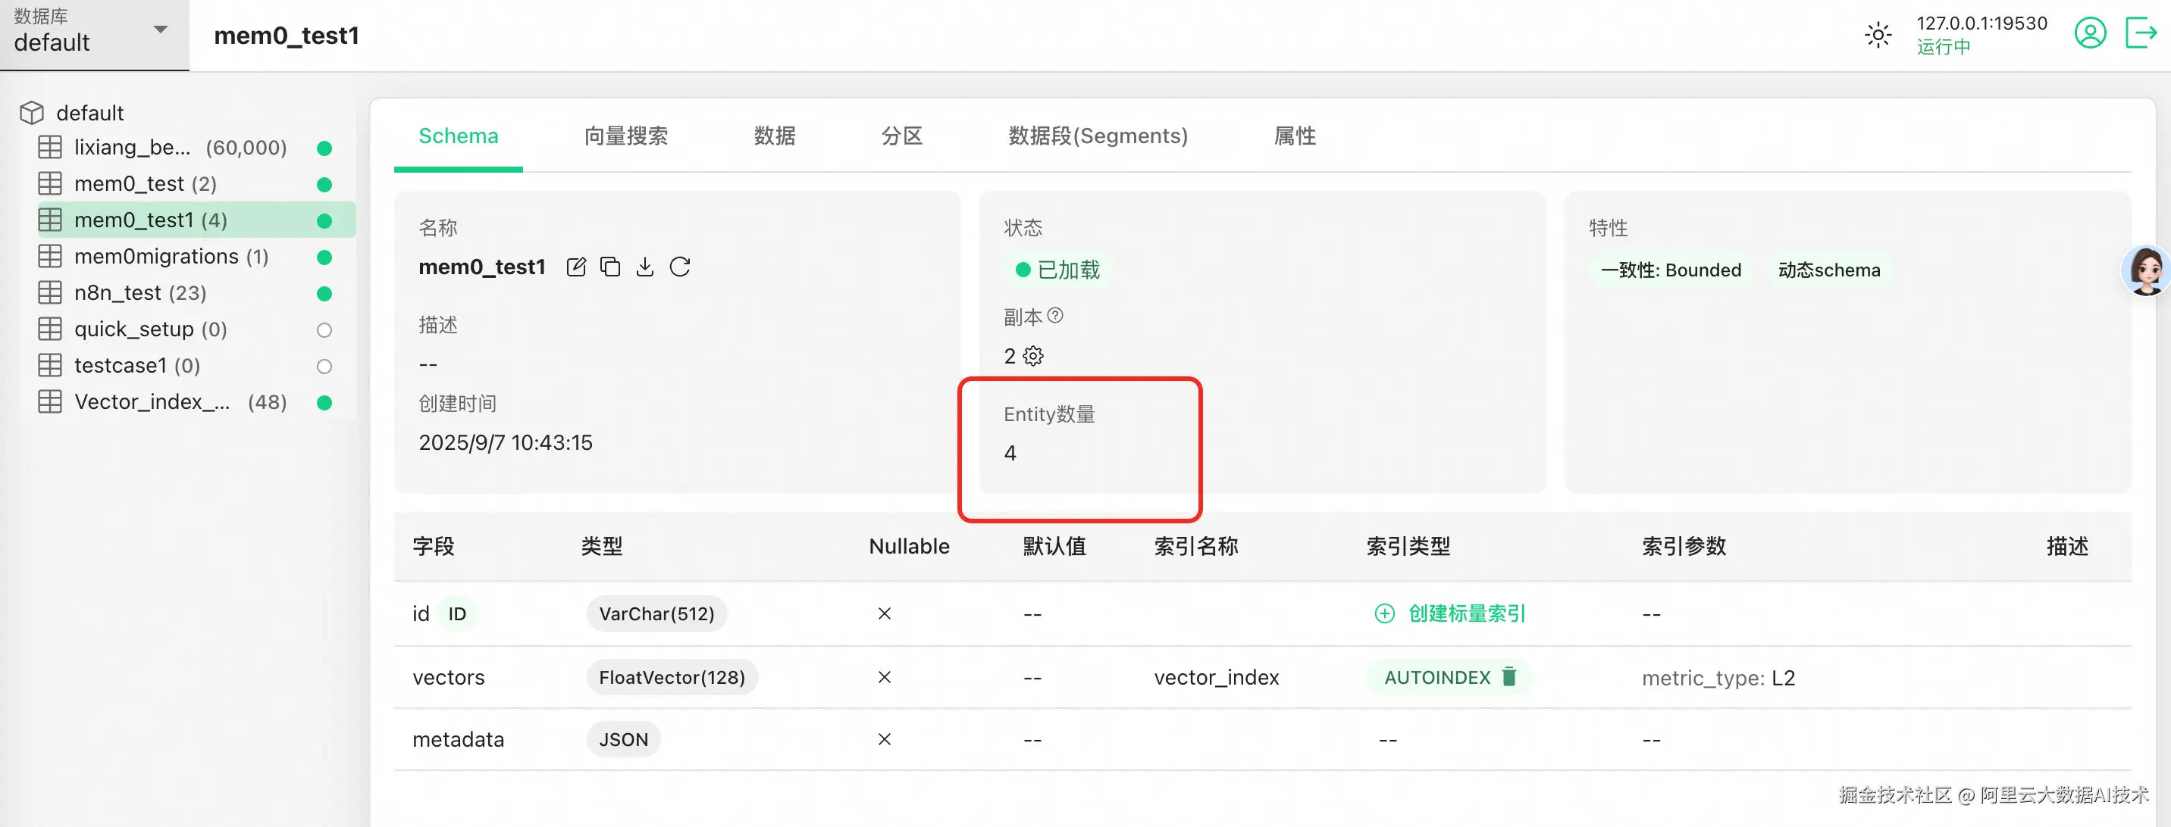2171x827 pixels.
Task: Switch to the Schema tab
Action: pyautogui.click(x=458, y=136)
